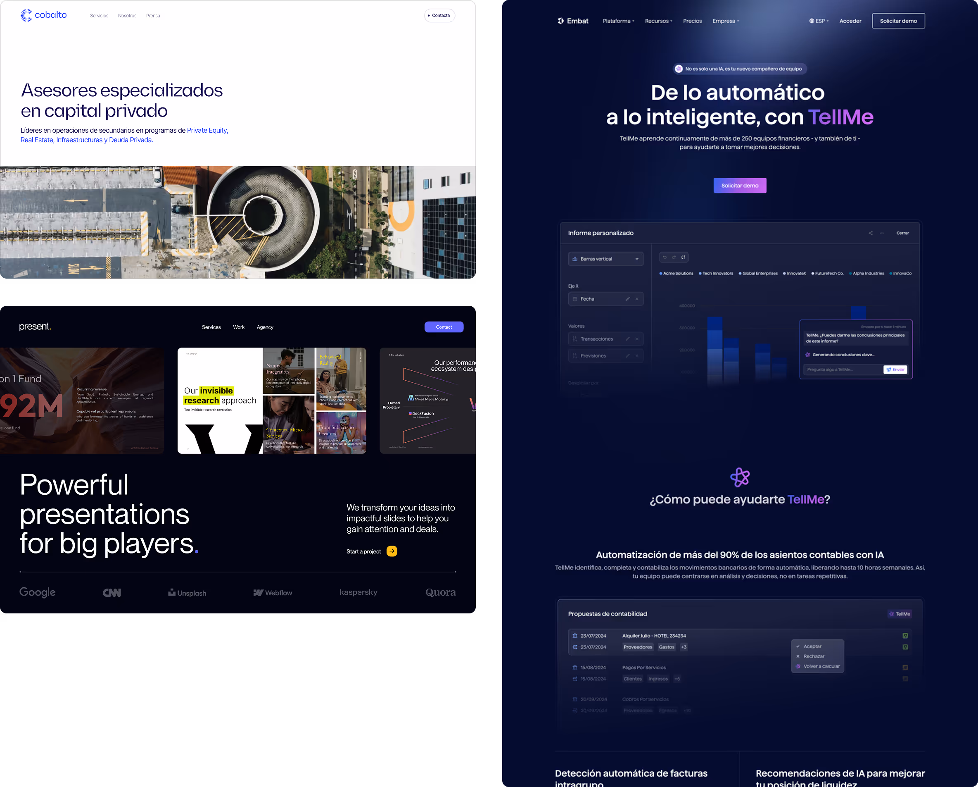Click the yellow arrow beside Start a project
This screenshot has height=787, width=978.
(x=392, y=551)
